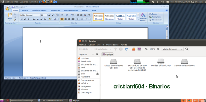Screen dimensions: 206x102
Task: Eject the Billi drive in sidebar
Action: click(x=97, y=74)
